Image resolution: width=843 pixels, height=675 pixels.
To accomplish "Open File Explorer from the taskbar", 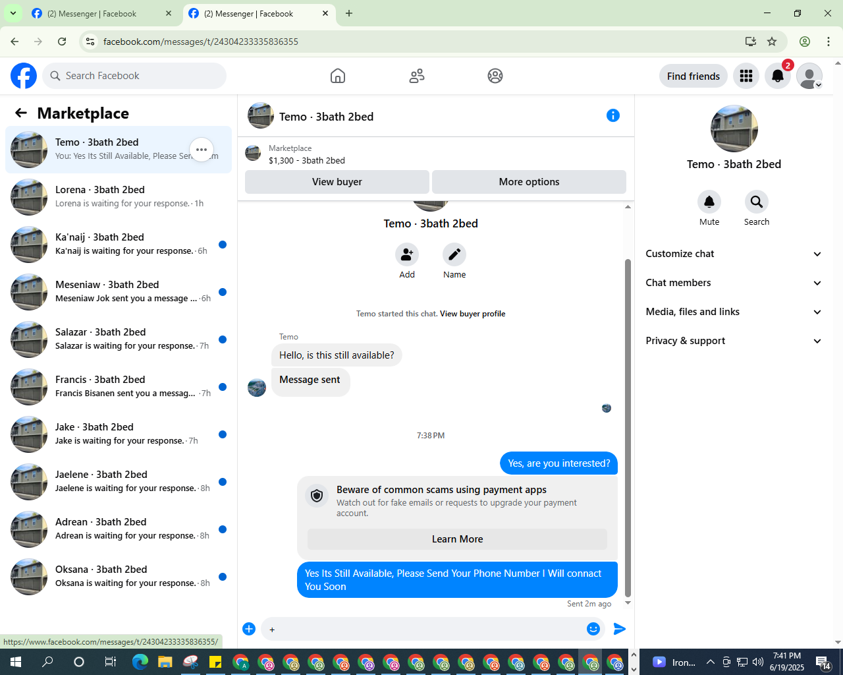I will [x=165, y=662].
